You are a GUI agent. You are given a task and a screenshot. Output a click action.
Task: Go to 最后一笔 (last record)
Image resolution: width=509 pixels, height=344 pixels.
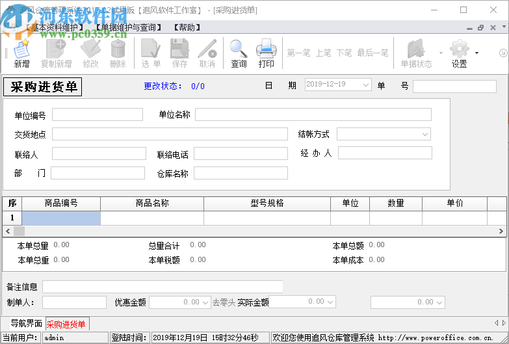(x=372, y=53)
